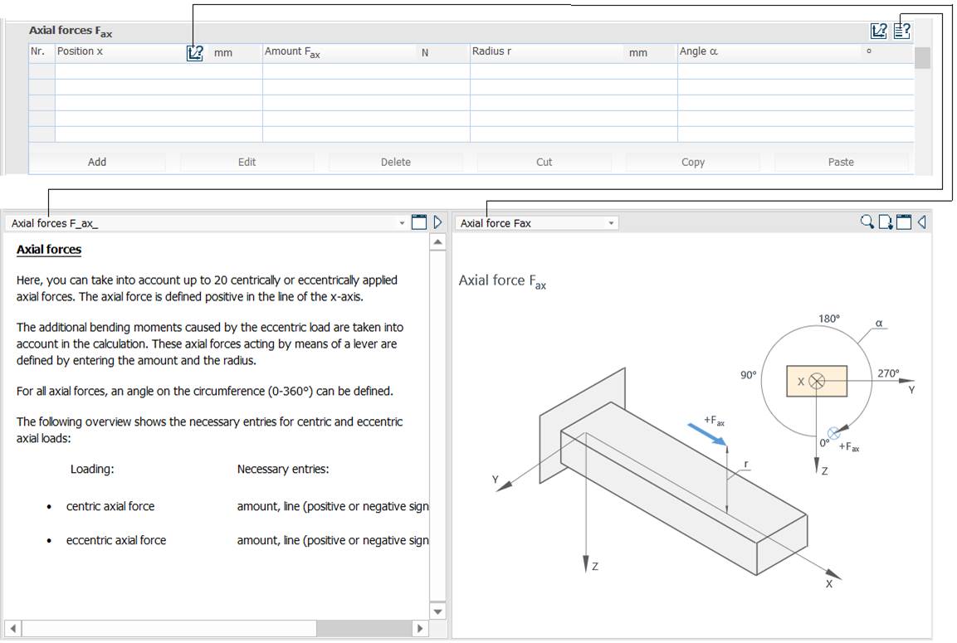Image resolution: width=957 pixels, height=643 pixels.
Task: Open help text panel in separate window
Action: pos(419,222)
